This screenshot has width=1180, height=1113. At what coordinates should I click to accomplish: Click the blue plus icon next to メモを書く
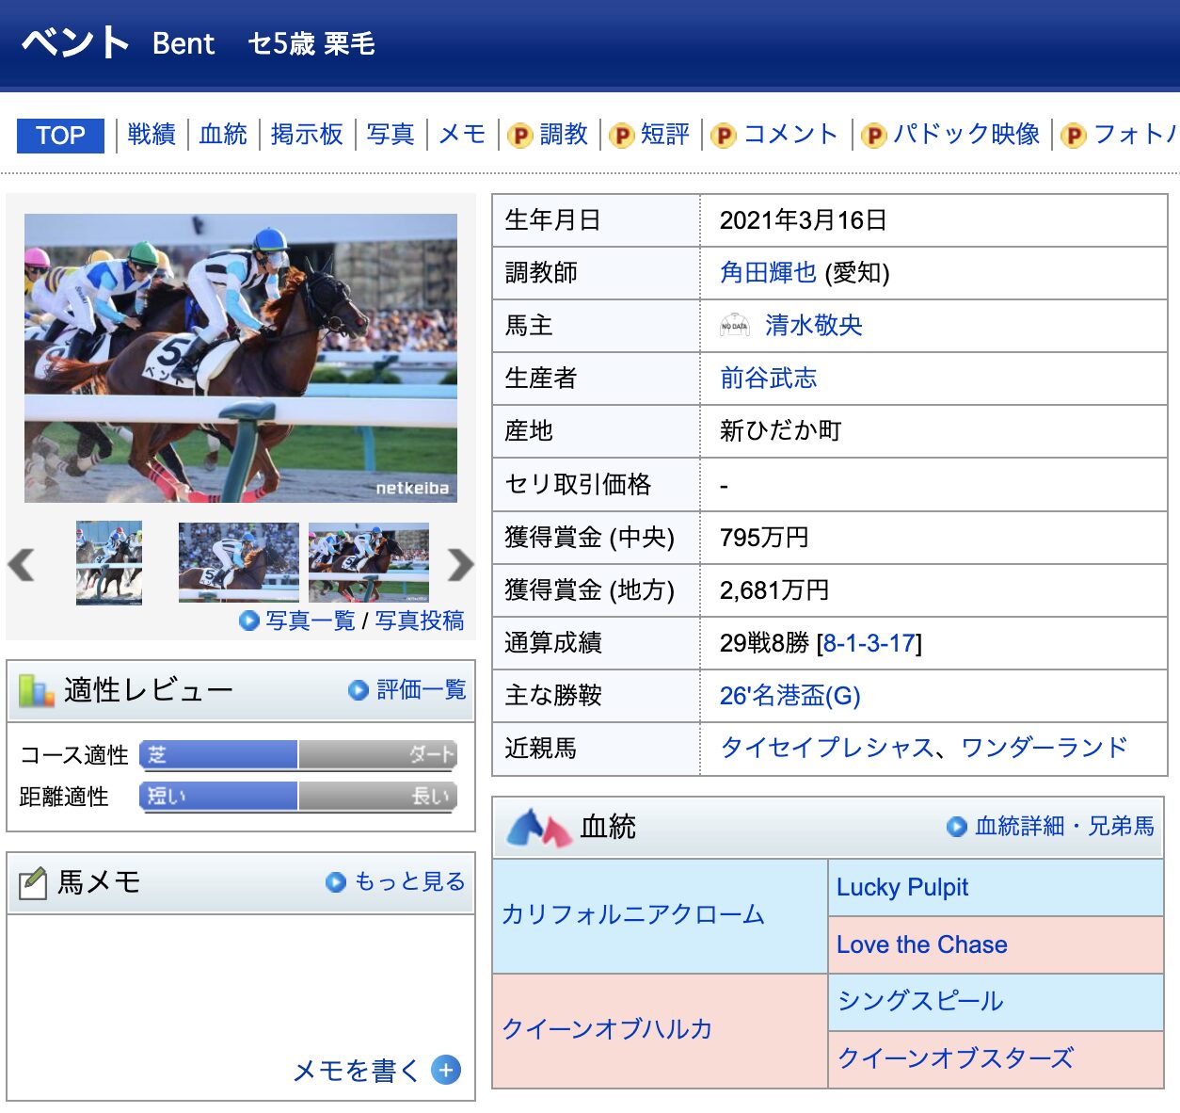point(446,1070)
